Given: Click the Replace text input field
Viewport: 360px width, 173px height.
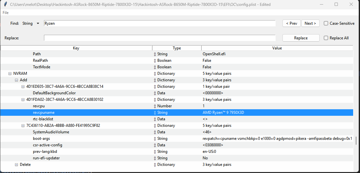Looking at the screenshot, I should point(160,38).
